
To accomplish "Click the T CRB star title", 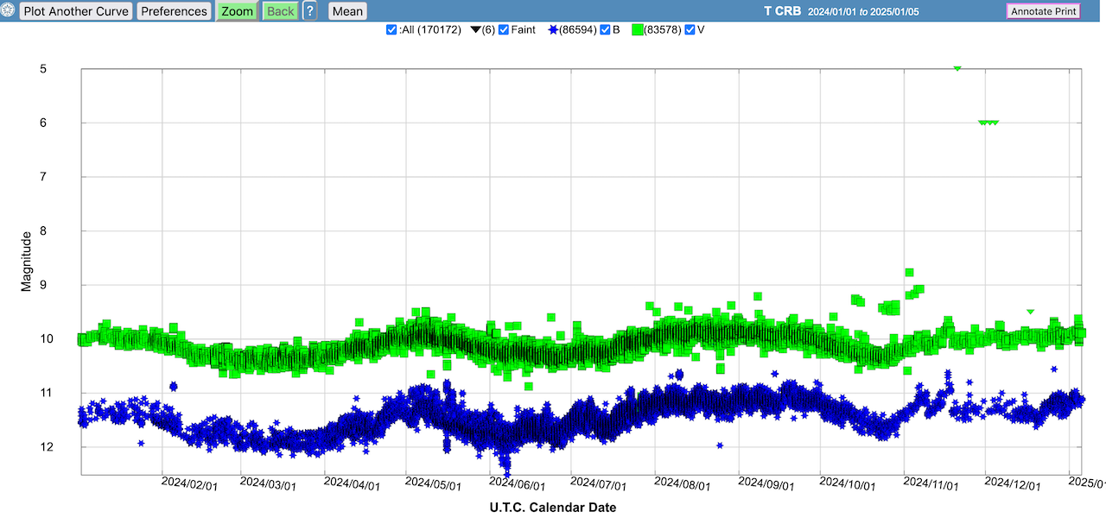I will point(782,11).
